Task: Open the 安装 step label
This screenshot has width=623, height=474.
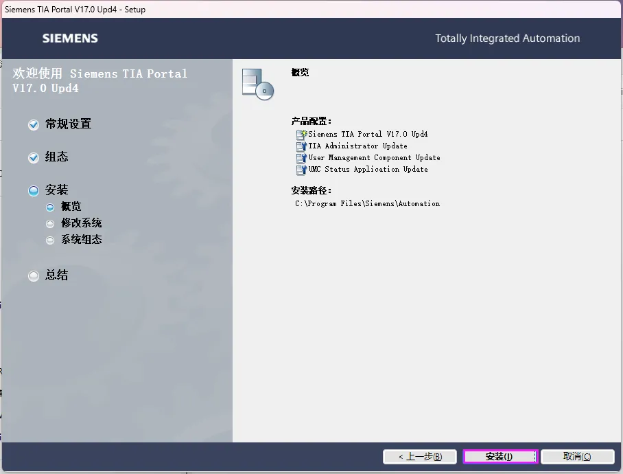Action: coord(56,190)
